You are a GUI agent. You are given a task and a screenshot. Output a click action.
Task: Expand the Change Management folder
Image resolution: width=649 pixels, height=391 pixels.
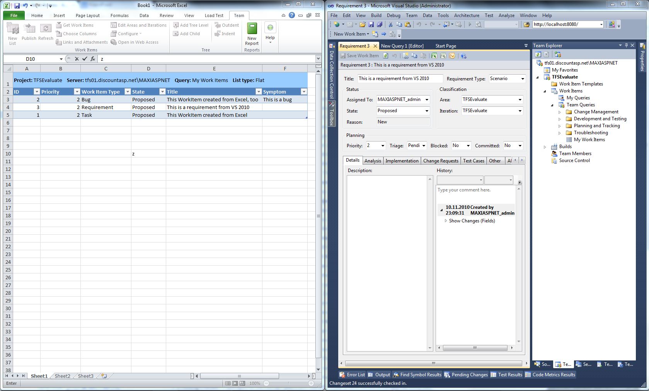pos(559,112)
